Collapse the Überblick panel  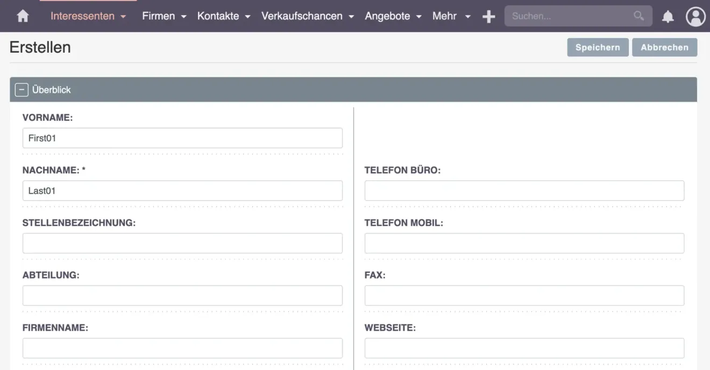click(22, 89)
